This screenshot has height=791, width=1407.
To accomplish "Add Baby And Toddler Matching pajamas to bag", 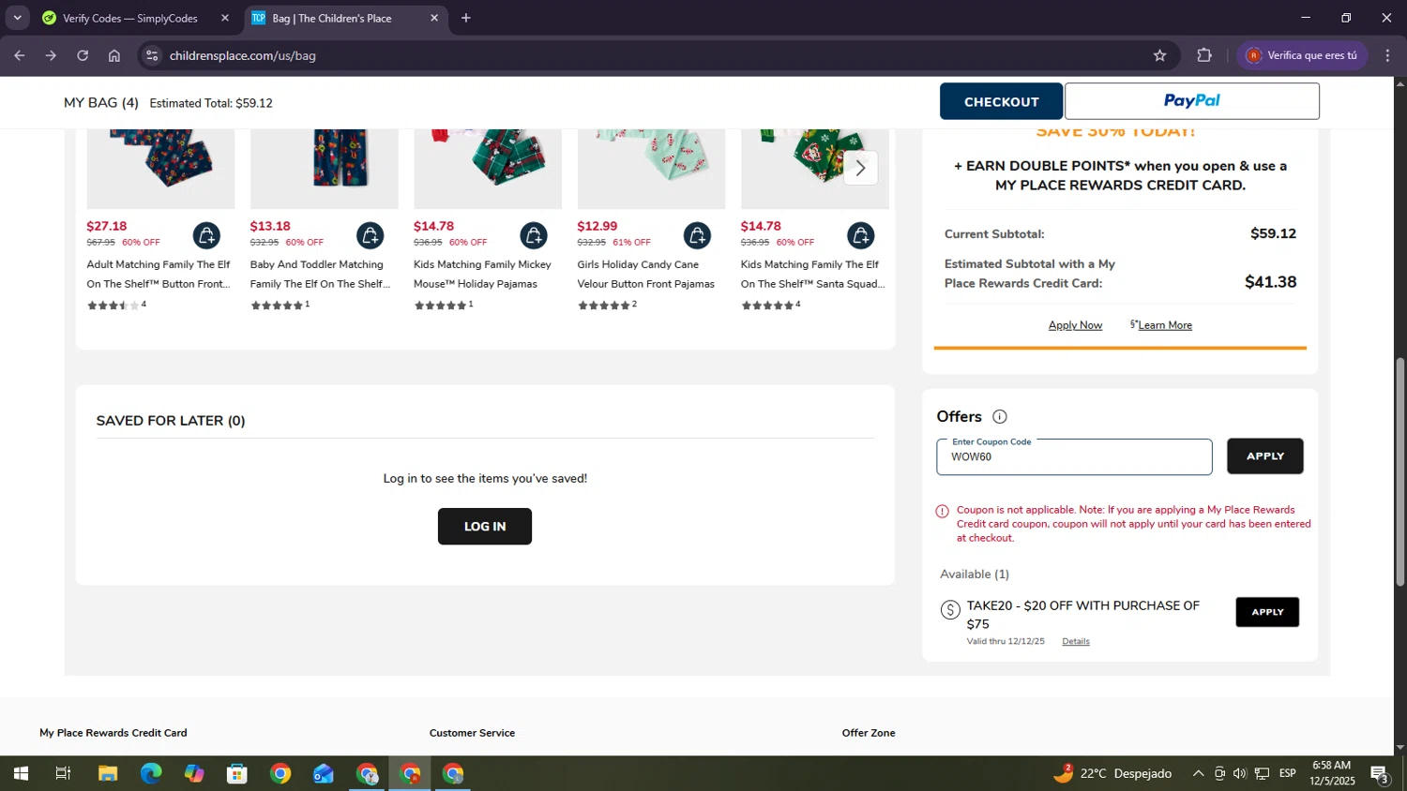I will 370,235.
